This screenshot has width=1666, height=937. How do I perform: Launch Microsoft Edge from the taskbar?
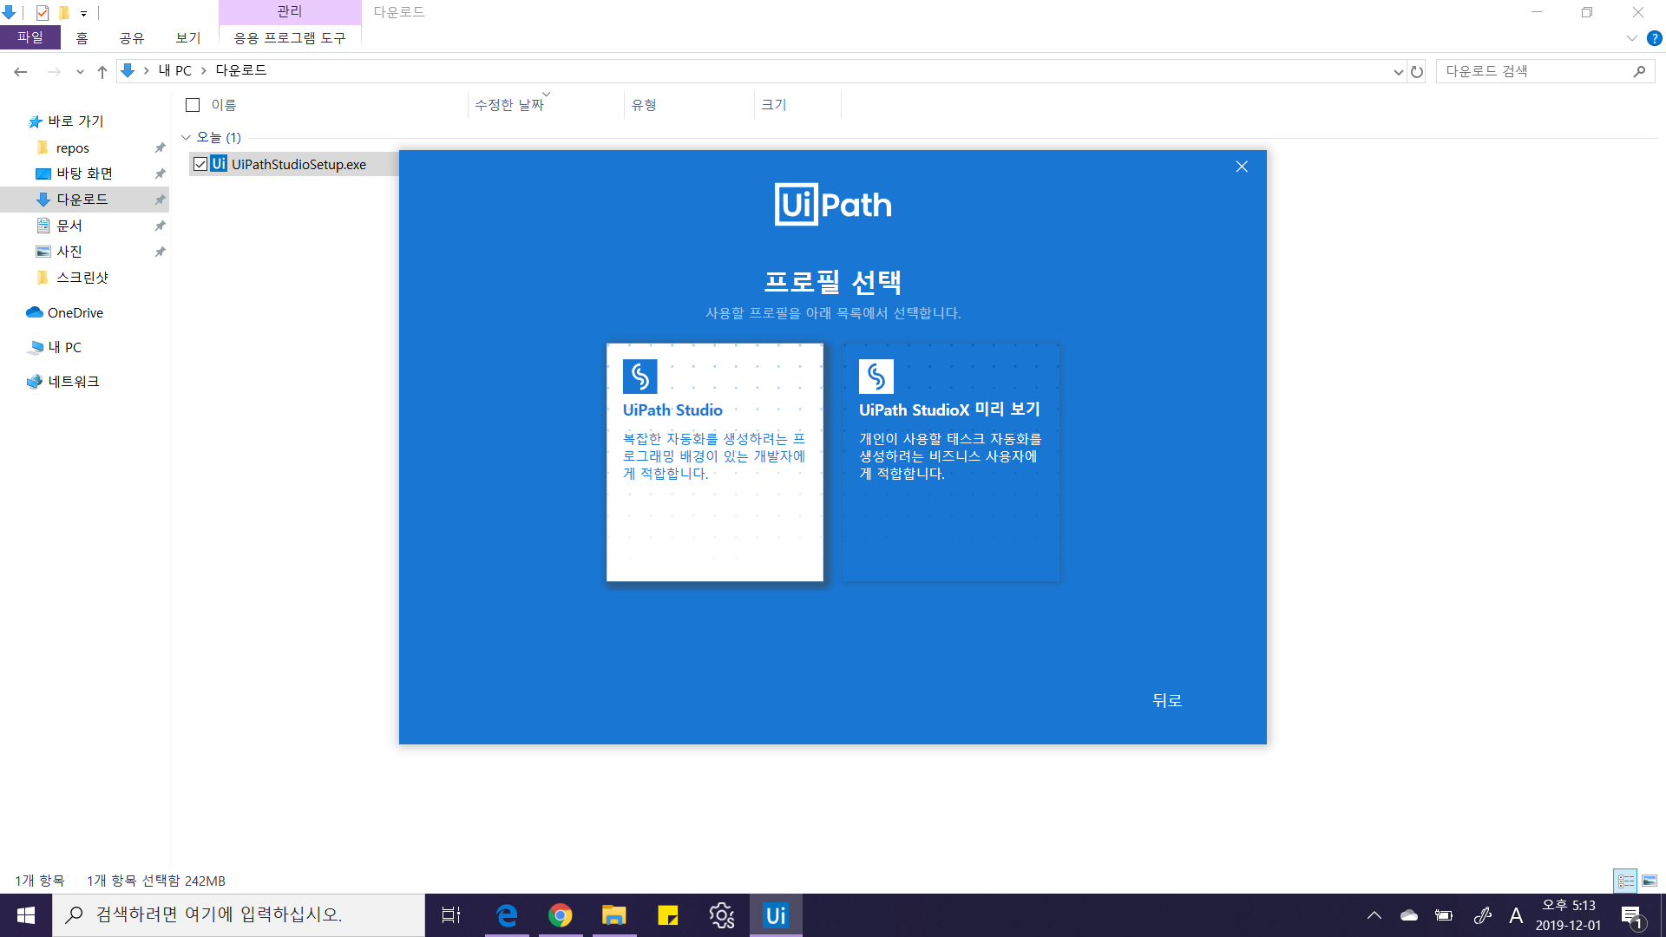pos(507,915)
